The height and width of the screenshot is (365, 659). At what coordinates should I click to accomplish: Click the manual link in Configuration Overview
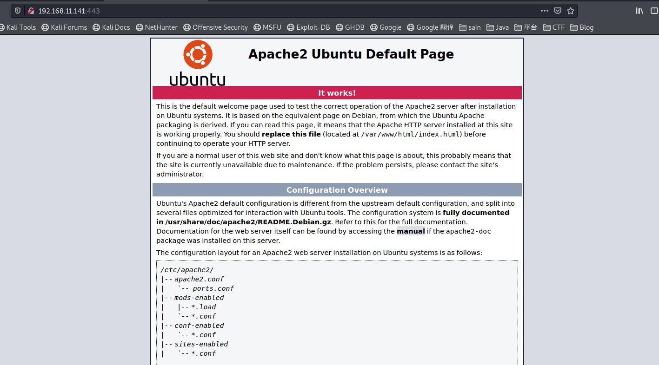411,231
